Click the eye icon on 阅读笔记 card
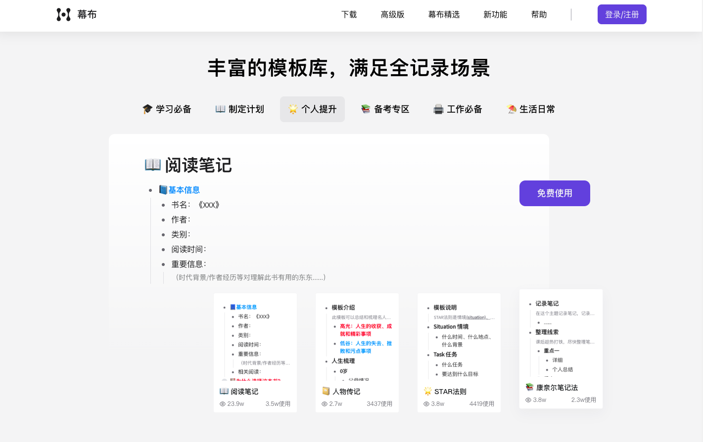703x442 pixels. (223, 403)
